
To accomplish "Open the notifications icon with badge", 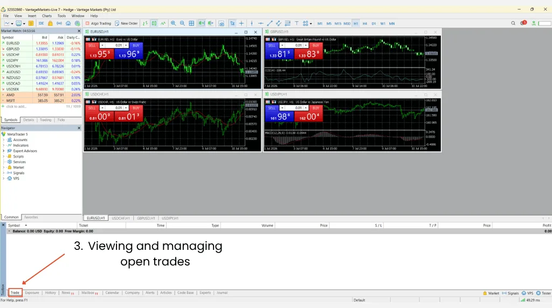I will click(x=523, y=23).
